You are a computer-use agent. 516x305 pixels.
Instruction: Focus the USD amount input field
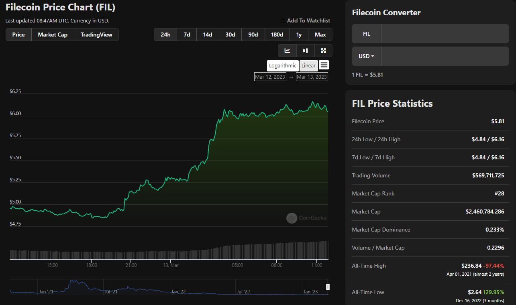coord(445,56)
